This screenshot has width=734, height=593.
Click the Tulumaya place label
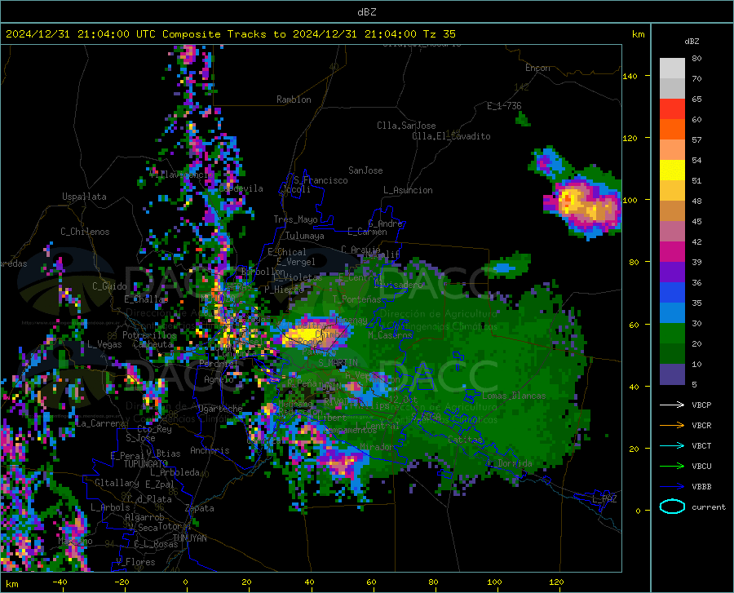tap(305, 236)
